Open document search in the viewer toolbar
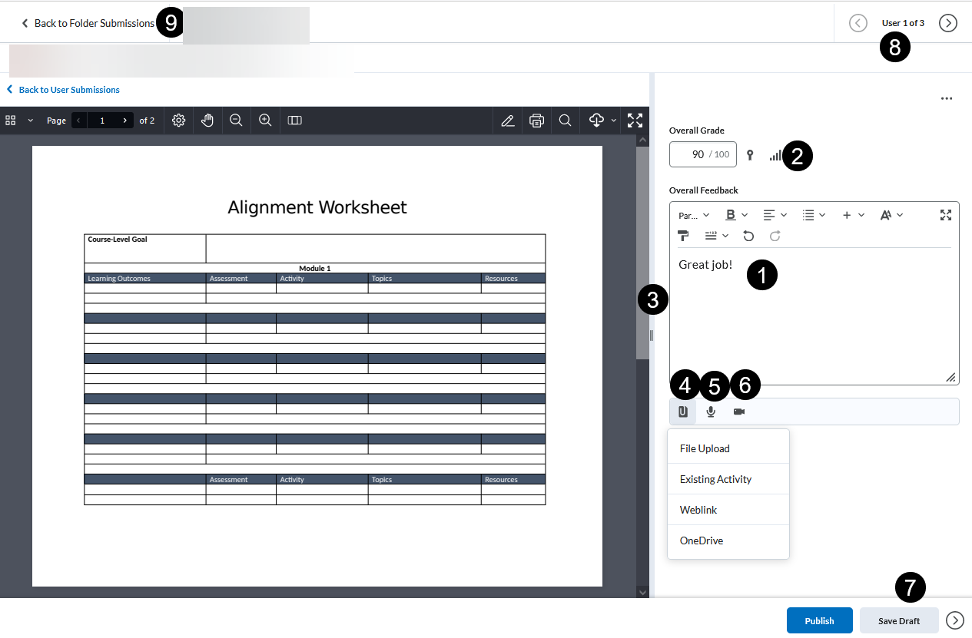Viewport: 972px width, 638px height. 565,121
